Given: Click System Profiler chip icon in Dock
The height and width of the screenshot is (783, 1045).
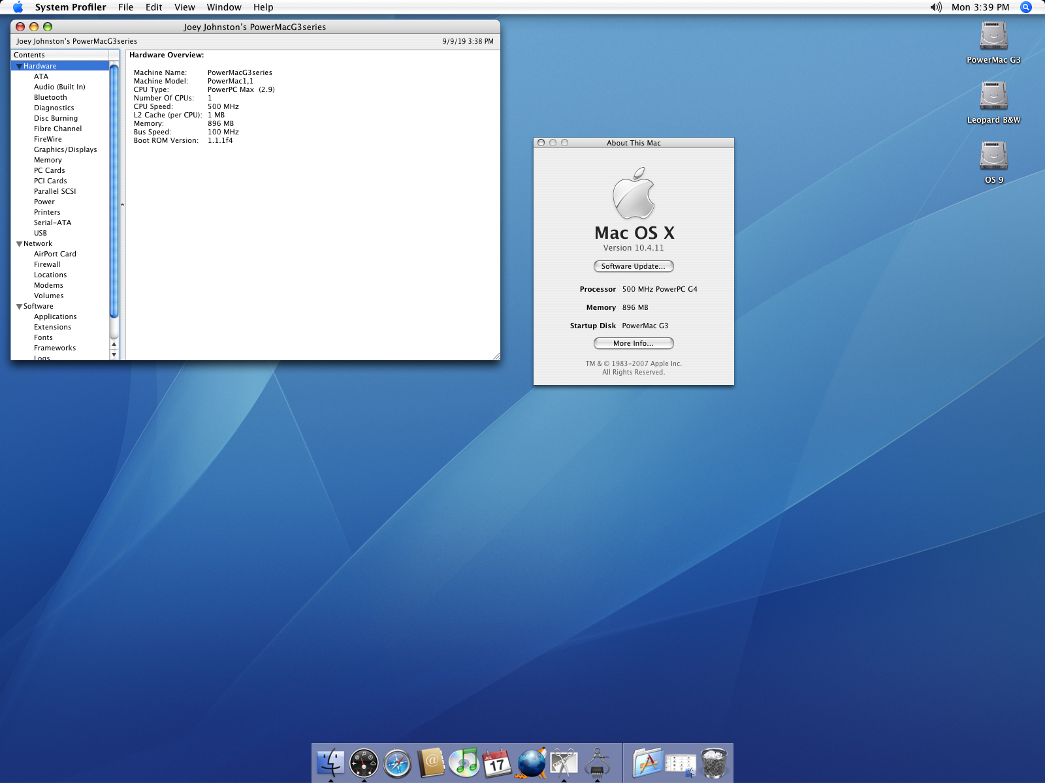Looking at the screenshot, I should tap(597, 763).
